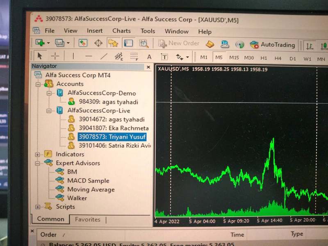Select the MACD Sample expert advisor
Image resolution: width=328 pixels, height=246 pixels.
(88, 181)
